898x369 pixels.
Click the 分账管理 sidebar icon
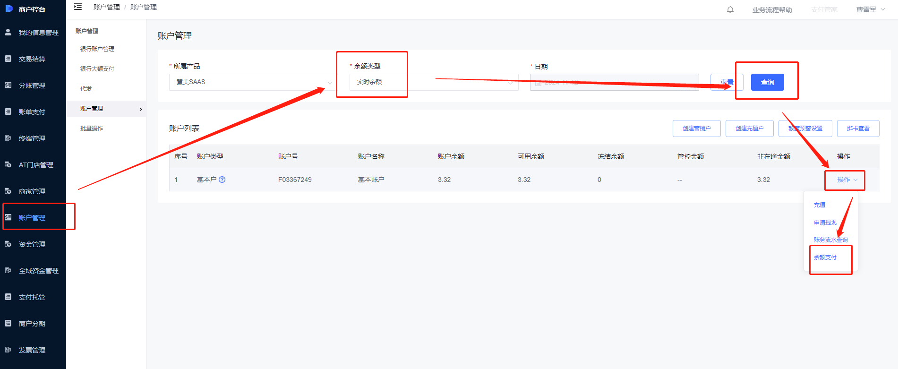coord(8,85)
